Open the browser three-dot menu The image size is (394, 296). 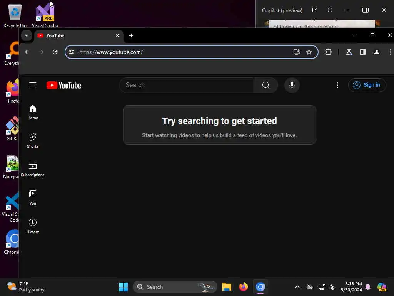[x=390, y=52]
